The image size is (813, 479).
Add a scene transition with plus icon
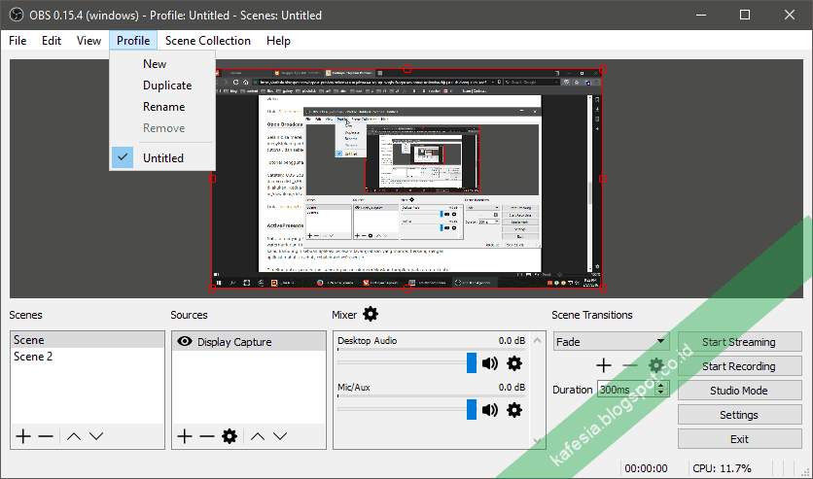click(604, 365)
